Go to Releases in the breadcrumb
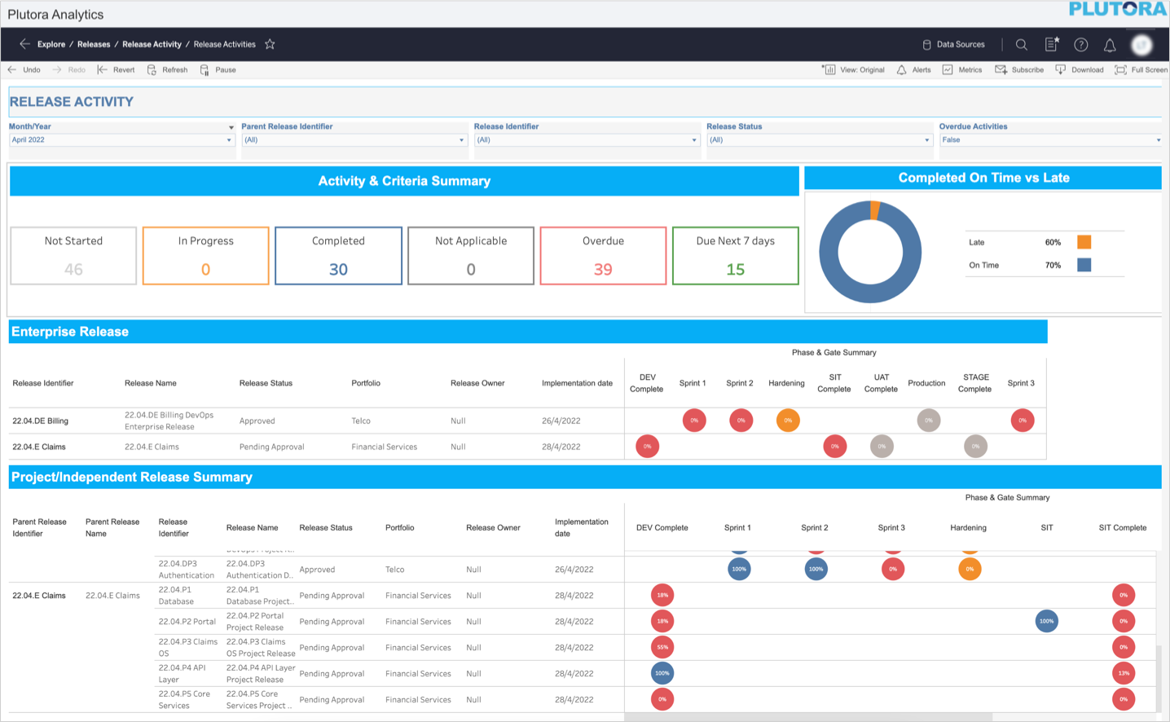1170x722 pixels. tap(94, 45)
